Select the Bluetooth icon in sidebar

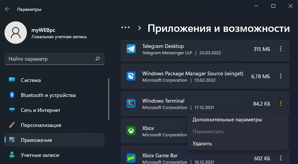click(12, 95)
